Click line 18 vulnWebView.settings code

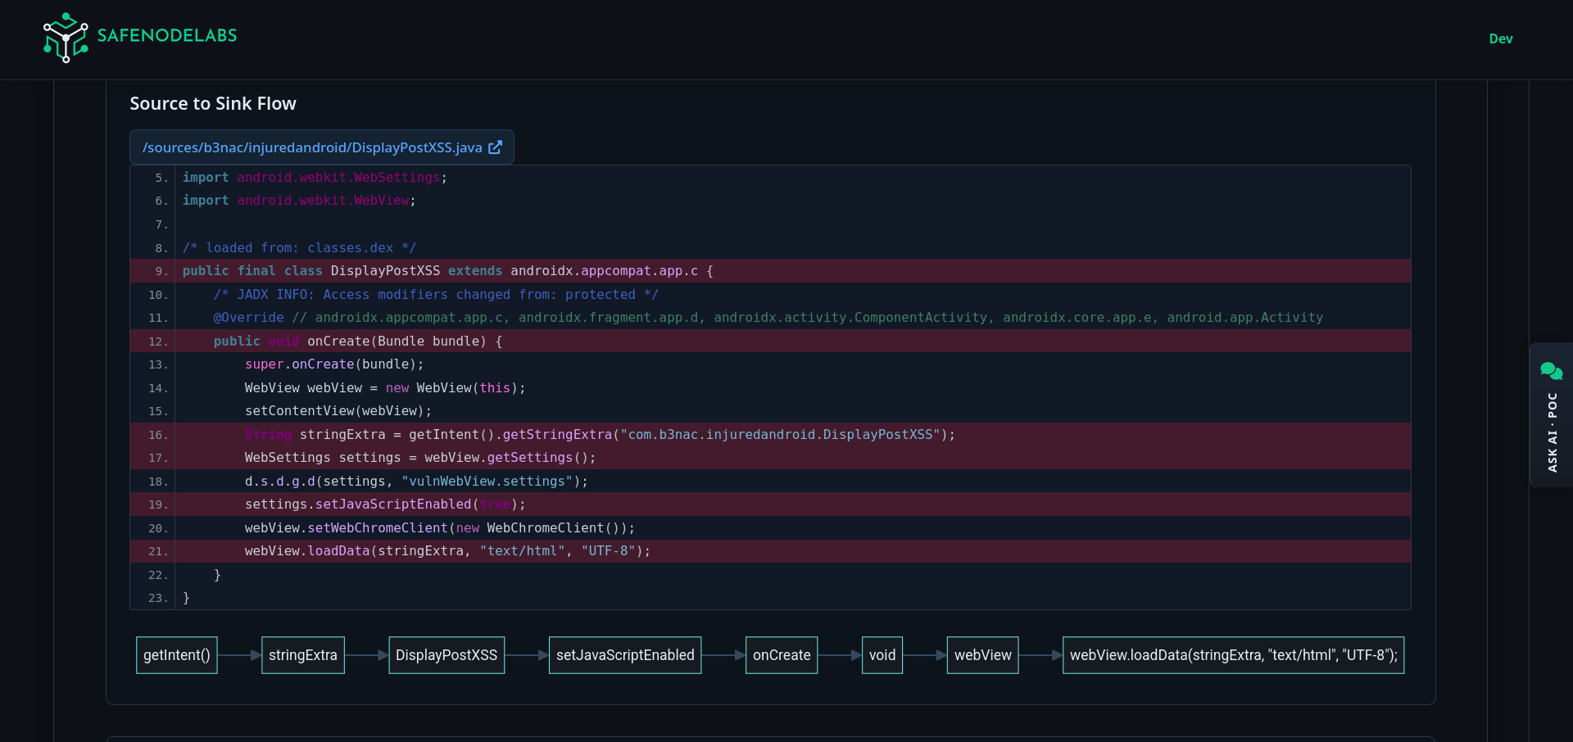416,482
